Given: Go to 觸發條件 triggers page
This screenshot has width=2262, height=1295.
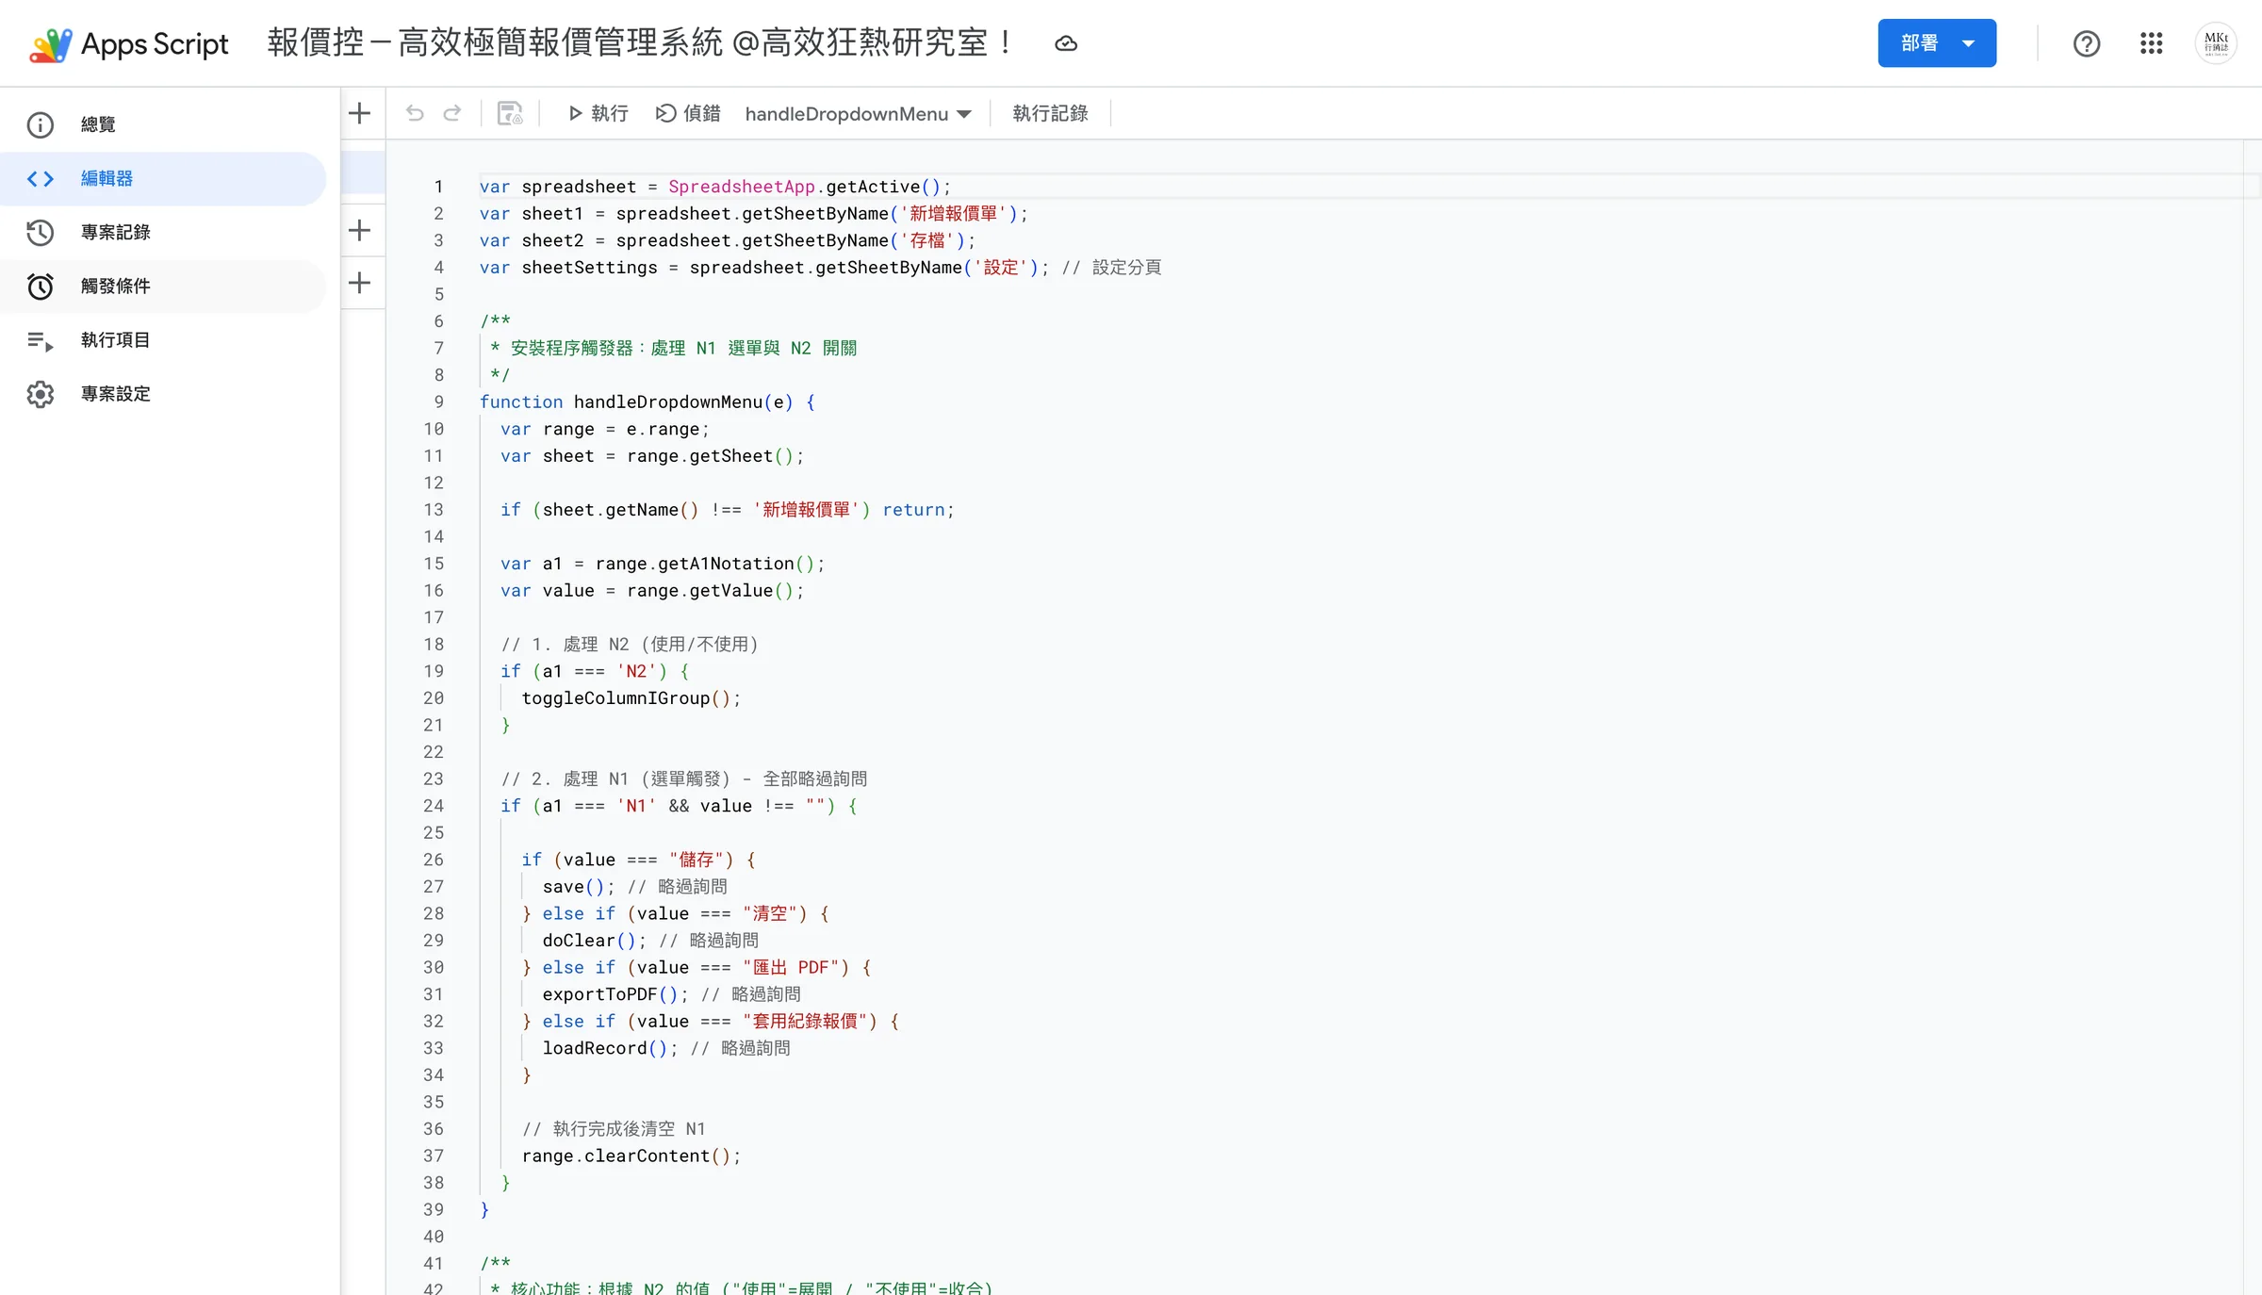Looking at the screenshot, I should click(163, 286).
